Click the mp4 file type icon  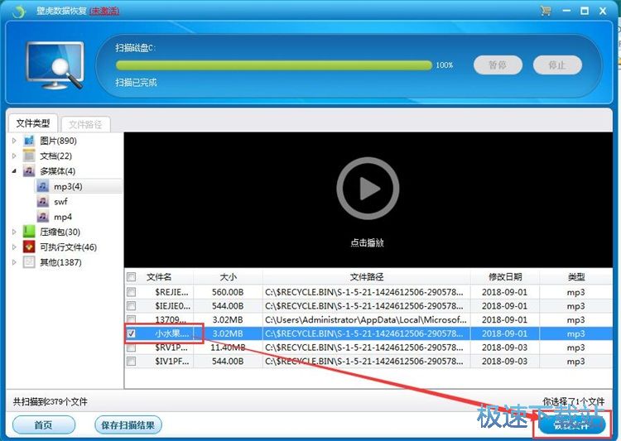43,217
